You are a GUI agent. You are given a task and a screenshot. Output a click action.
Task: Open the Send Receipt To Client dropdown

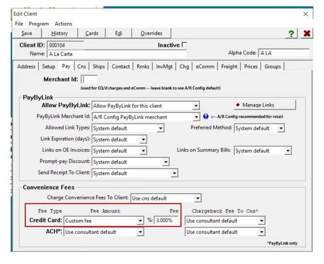(174, 173)
